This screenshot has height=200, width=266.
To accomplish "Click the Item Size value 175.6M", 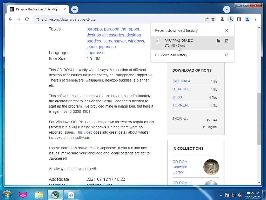I will point(93,59).
